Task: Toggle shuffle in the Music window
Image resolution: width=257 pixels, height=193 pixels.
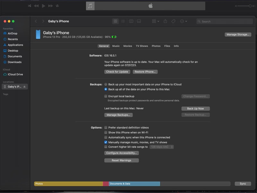Action: pos(29,6)
